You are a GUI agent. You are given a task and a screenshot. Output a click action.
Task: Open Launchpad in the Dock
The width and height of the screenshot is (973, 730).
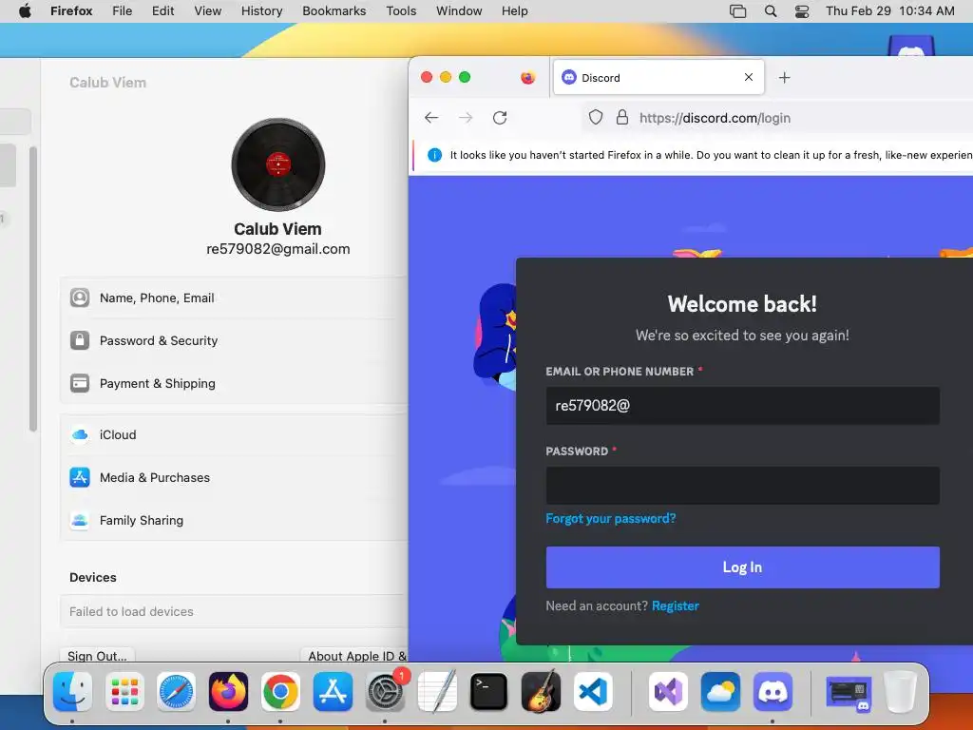124,692
